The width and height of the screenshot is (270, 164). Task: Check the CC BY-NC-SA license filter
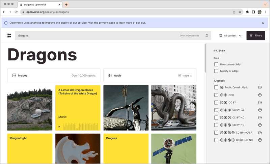[x=216, y=133]
